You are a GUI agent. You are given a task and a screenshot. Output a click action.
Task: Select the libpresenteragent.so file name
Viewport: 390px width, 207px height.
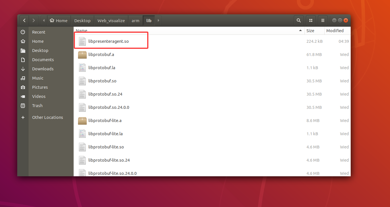(108, 41)
